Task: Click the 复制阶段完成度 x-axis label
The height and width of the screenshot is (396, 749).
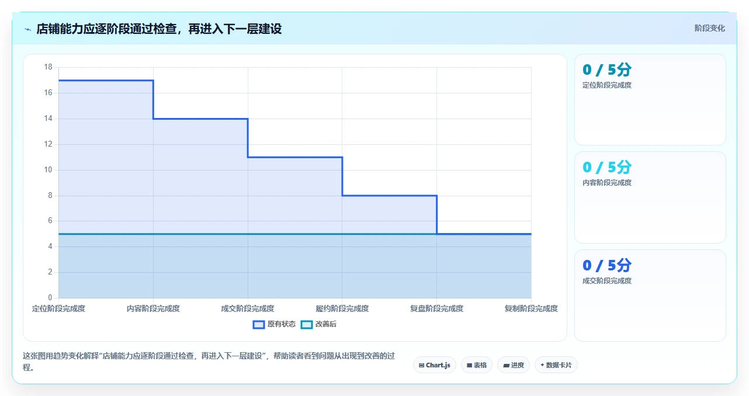Action: (531, 308)
